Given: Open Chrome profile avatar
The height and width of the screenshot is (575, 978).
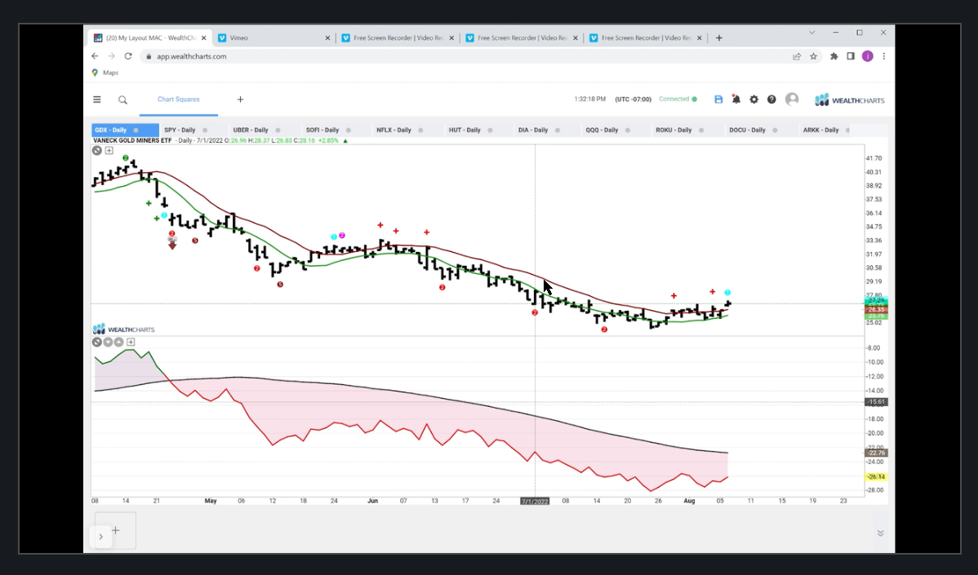Looking at the screenshot, I should point(868,56).
